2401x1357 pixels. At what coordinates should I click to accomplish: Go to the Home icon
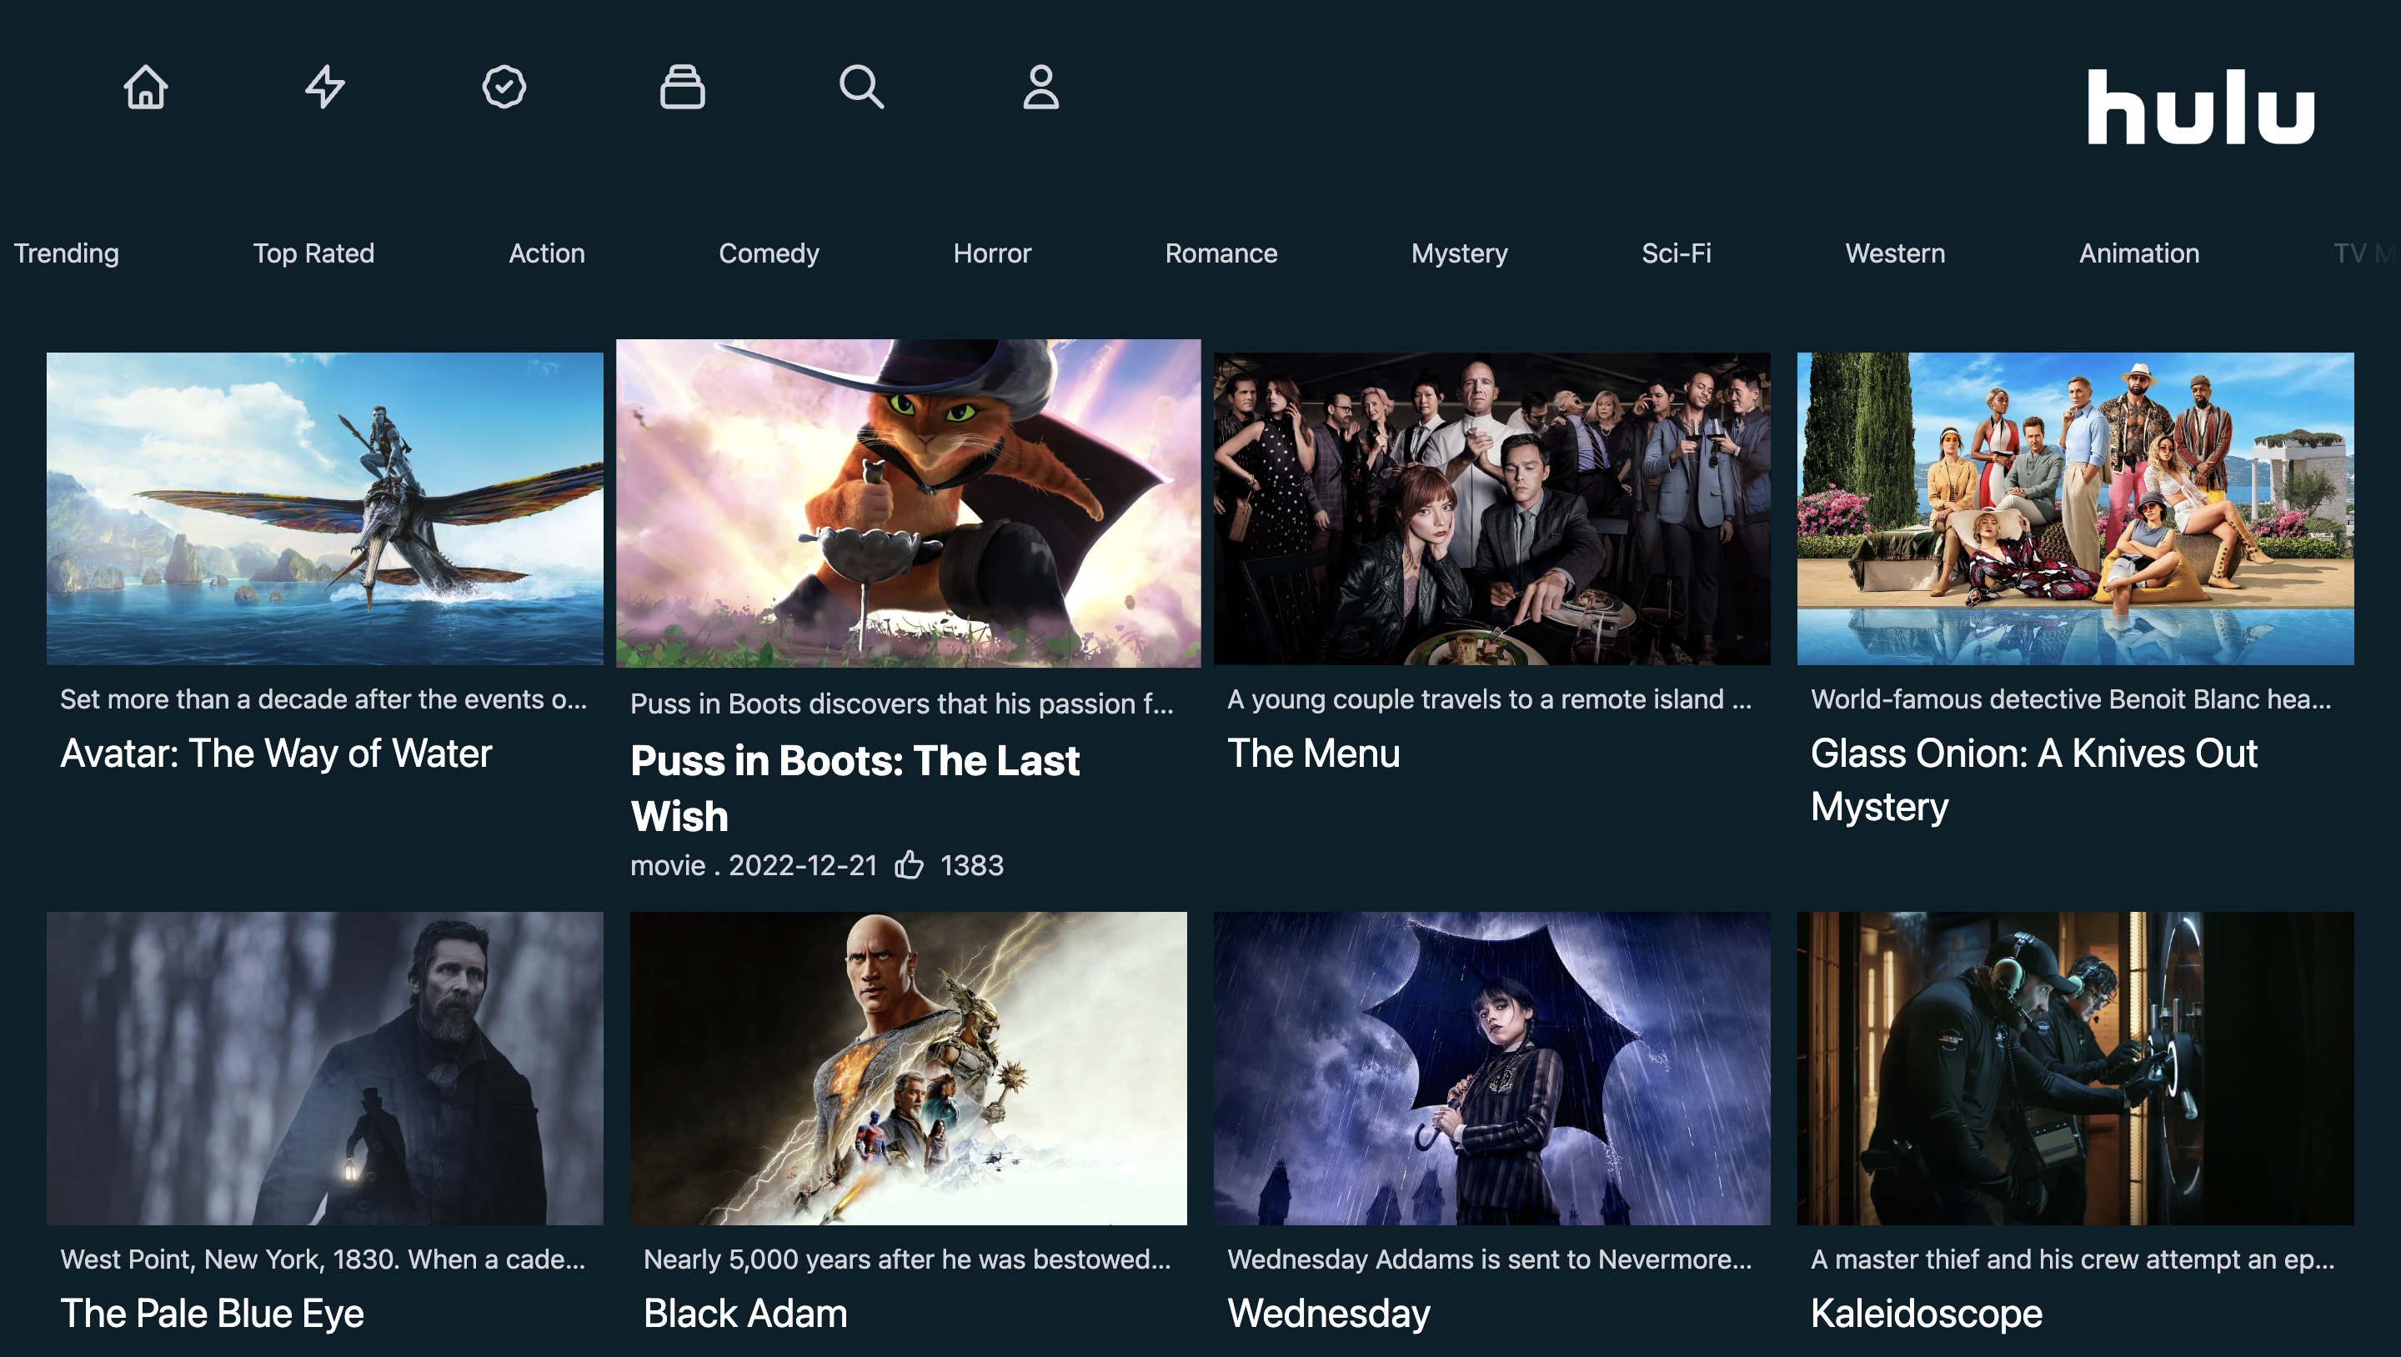(x=145, y=87)
